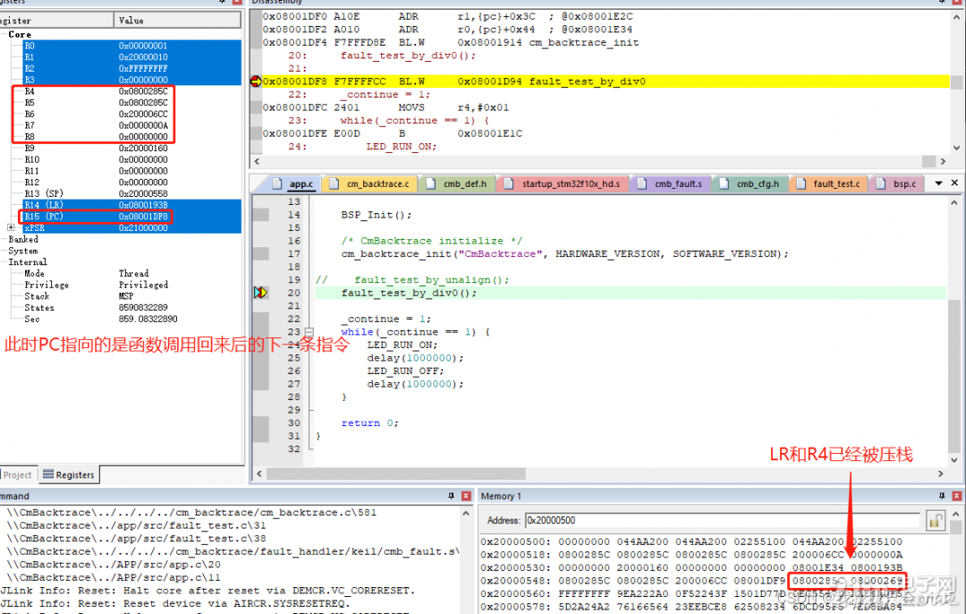
Task: Click source line BSP_Init();
Action: point(377,215)
